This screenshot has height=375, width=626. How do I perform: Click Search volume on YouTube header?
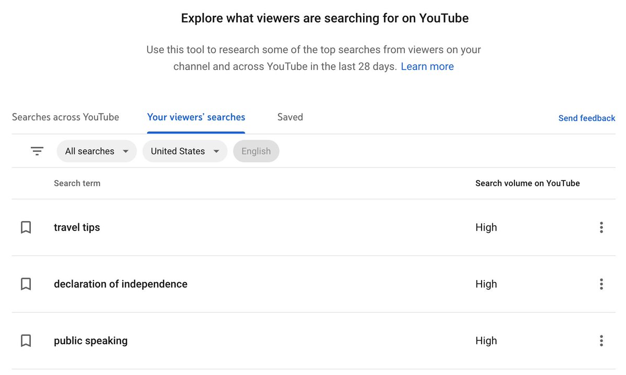[x=527, y=183]
